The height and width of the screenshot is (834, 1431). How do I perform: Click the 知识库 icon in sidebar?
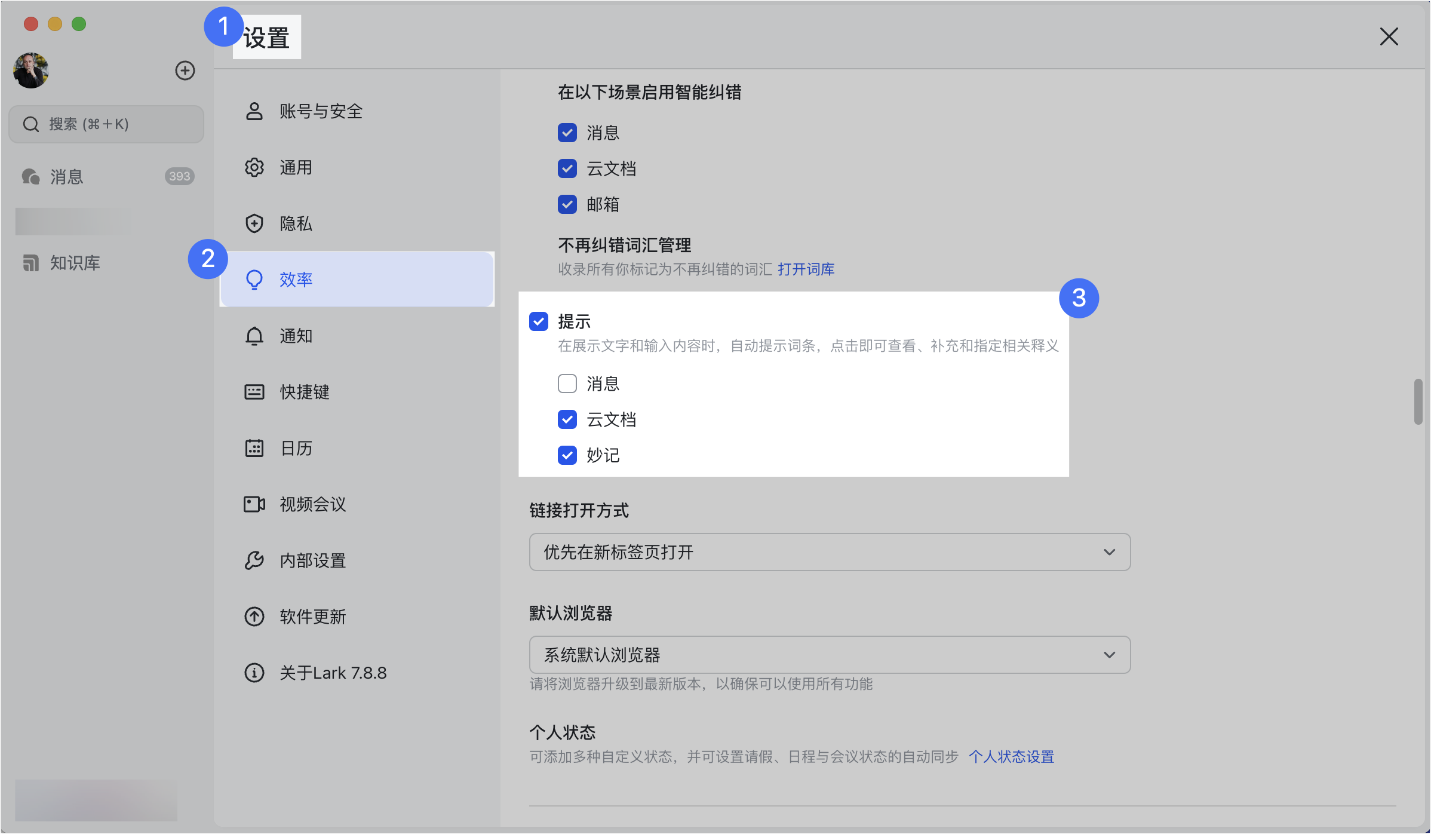click(30, 263)
